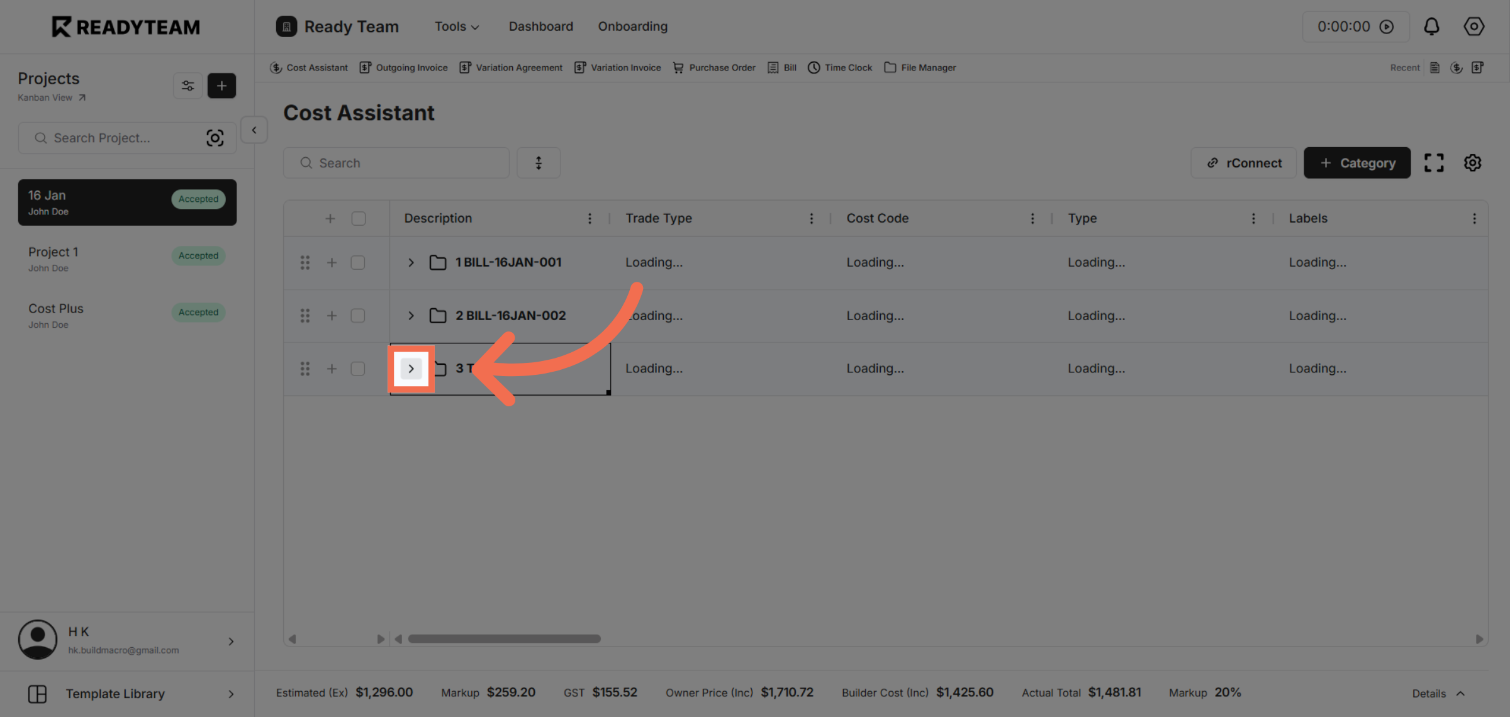Open the project filter settings icon
Screen dimensions: 1510x717
pyautogui.click(x=187, y=86)
